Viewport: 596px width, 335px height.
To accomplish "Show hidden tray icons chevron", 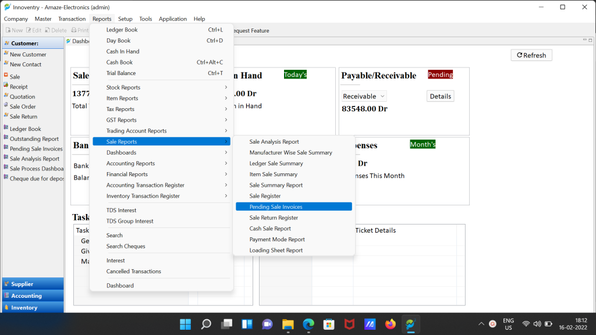I will [481, 324].
